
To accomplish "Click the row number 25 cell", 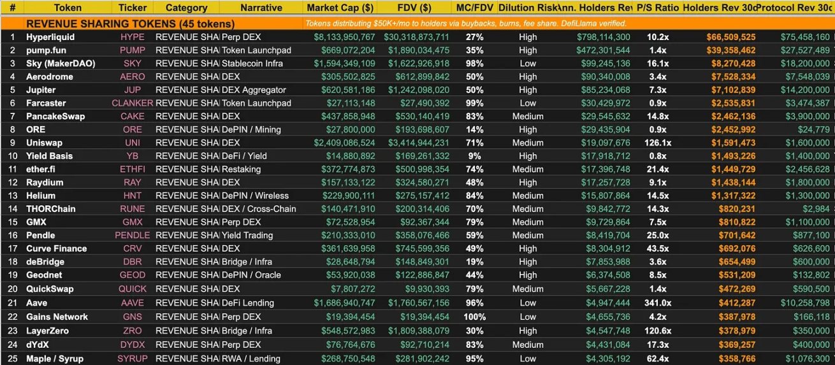I will click(12, 359).
